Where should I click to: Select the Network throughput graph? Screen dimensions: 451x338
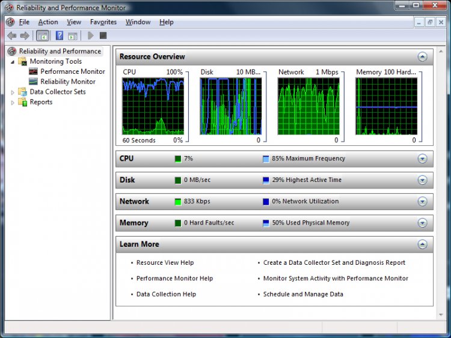308,106
